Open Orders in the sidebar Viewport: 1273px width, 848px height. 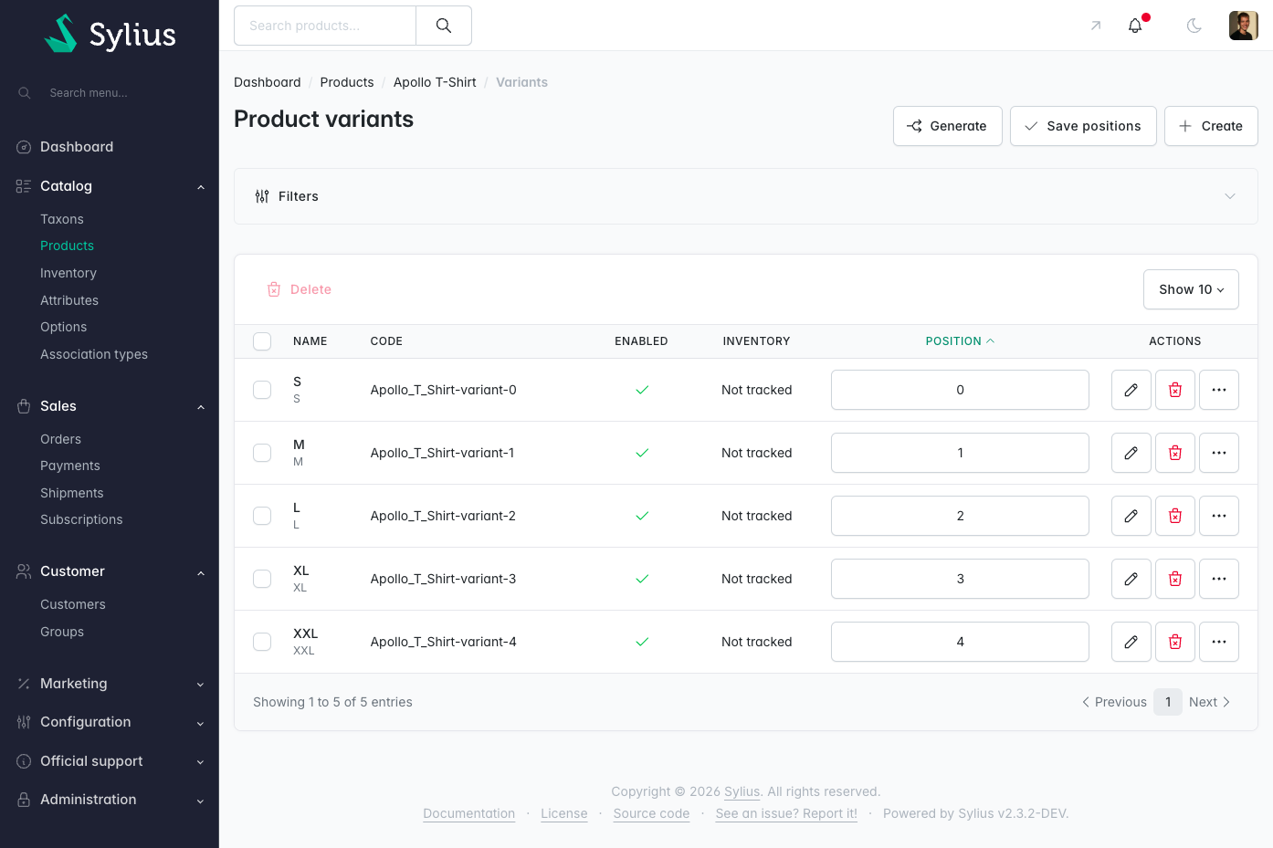click(x=60, y=439)
